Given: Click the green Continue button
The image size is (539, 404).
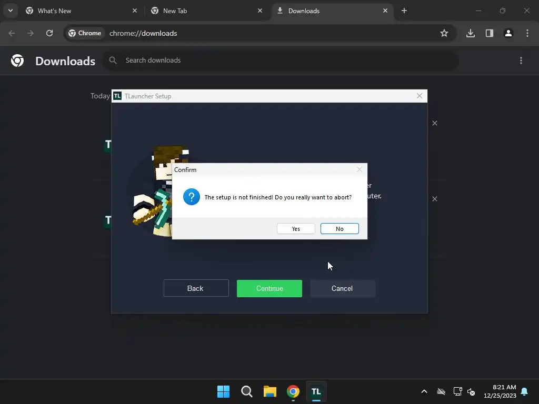Looking at the screenshot, I should [x=269, y=289].
